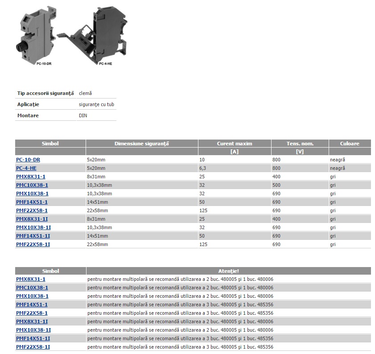The height and width of the screenshot is (354, 375).
Task: Click the Dimensiune siguranță column header
Action: [x=142, y=144]
